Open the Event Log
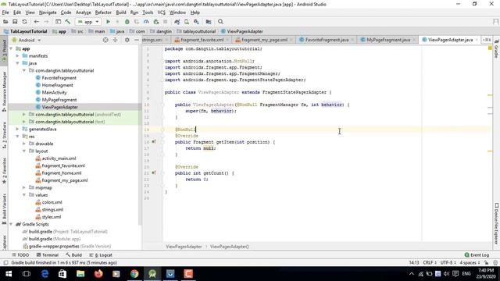This screenshot has width=500, height=281. tap(477, 255)
